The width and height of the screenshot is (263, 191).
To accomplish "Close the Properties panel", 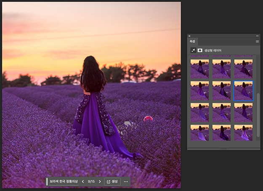I will point(189,36).
